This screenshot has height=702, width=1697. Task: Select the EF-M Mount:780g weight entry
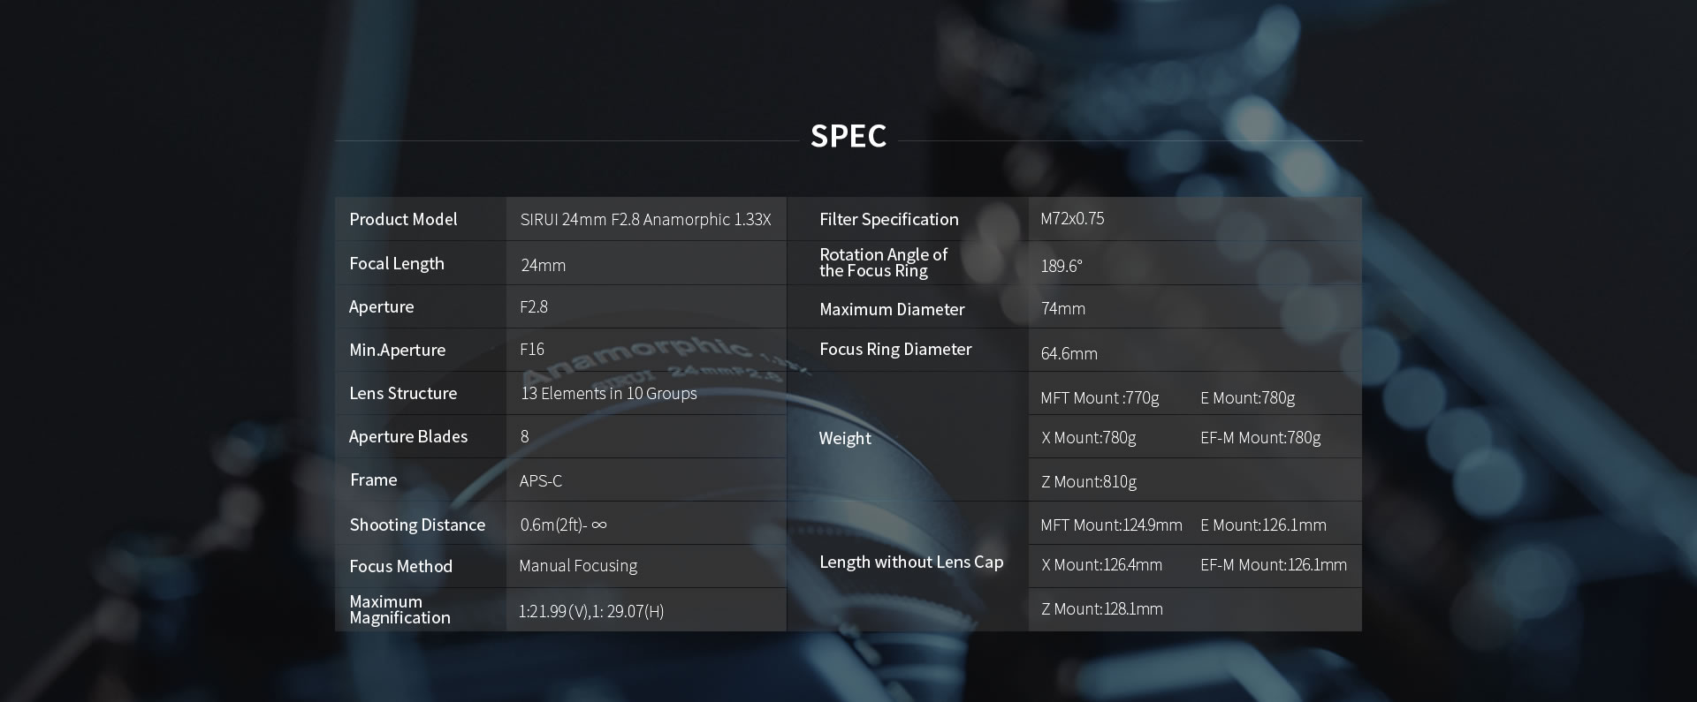click(x=1260, y=437)
